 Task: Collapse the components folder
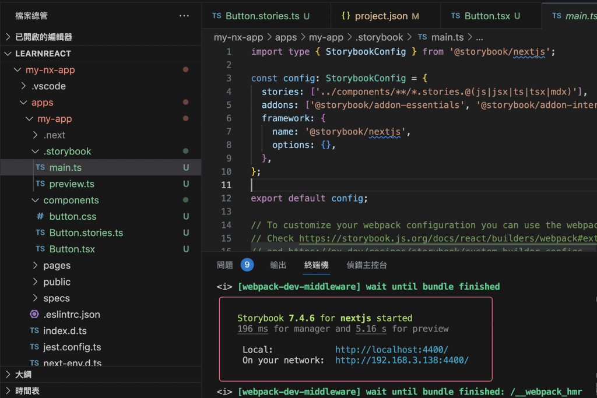tap(36, 200)
